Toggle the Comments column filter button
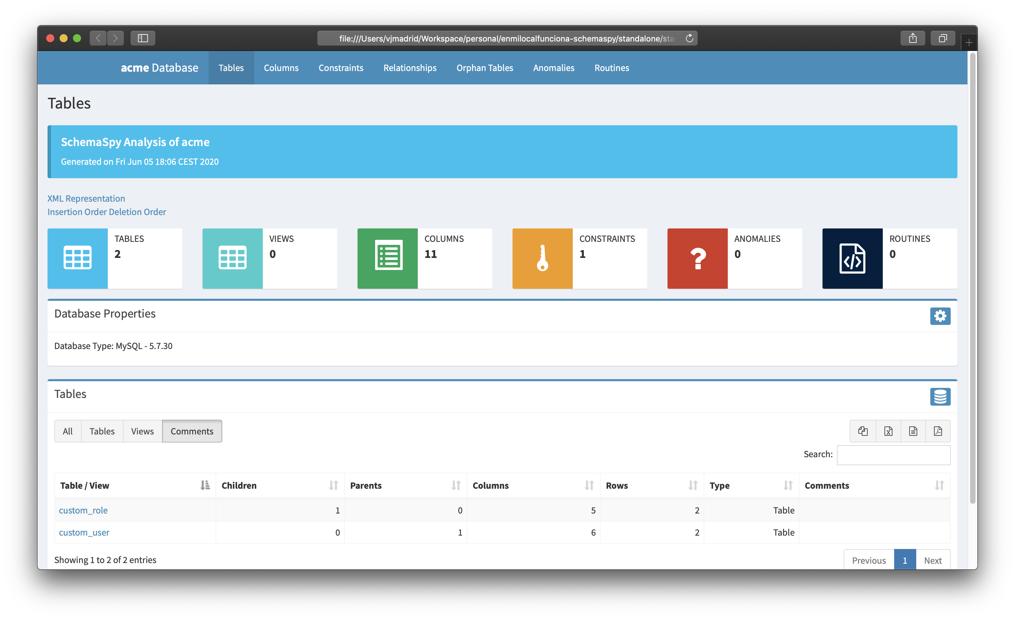The image size is (1015, 619). pyautogui.click(x=192, y=431)
